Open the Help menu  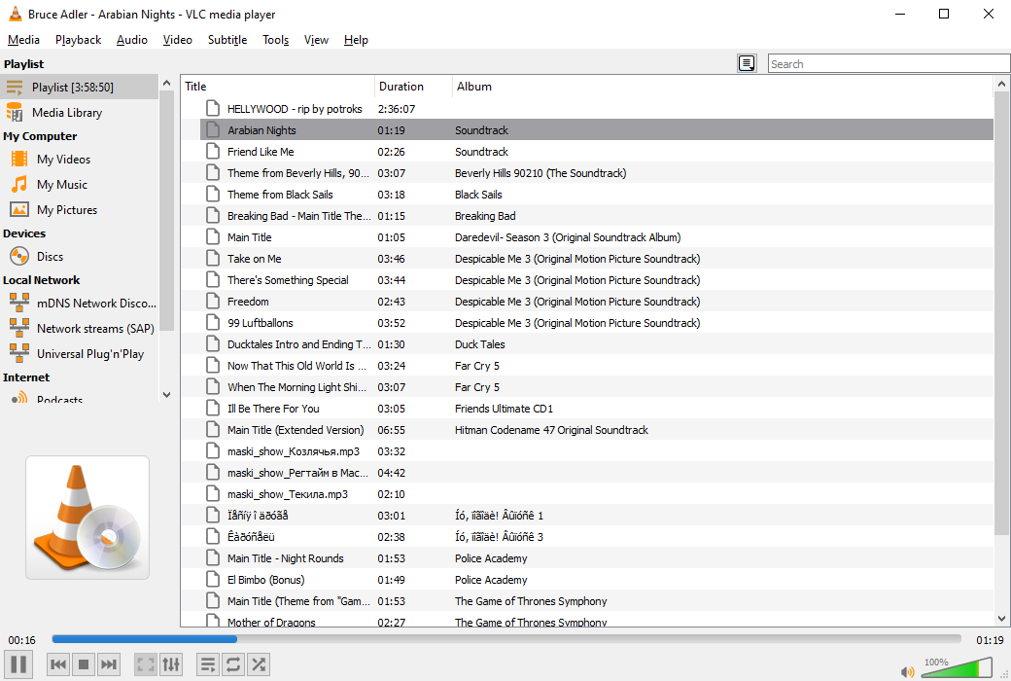pyautogui.click(x=356, y=39)
